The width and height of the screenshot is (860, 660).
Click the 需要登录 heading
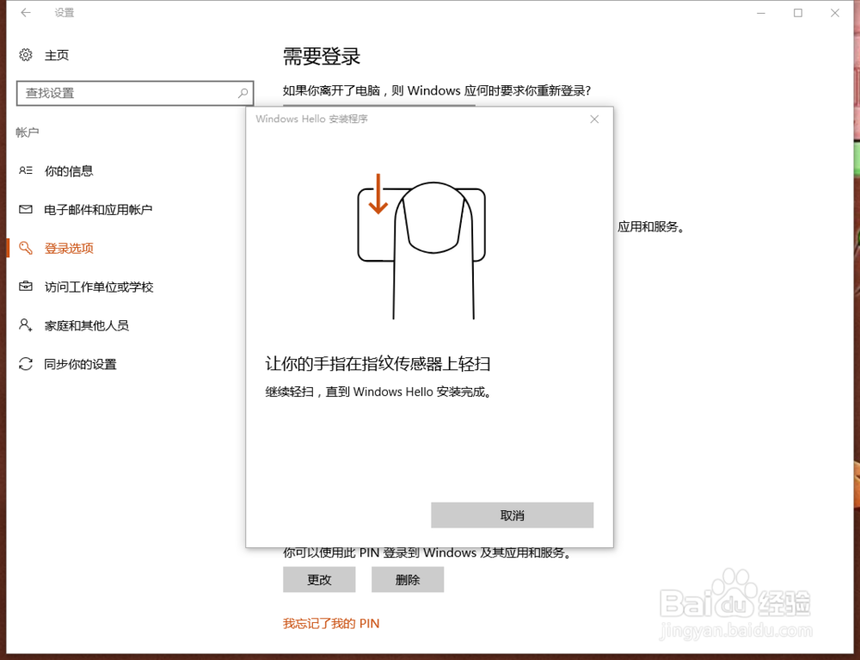click(322, 57)
